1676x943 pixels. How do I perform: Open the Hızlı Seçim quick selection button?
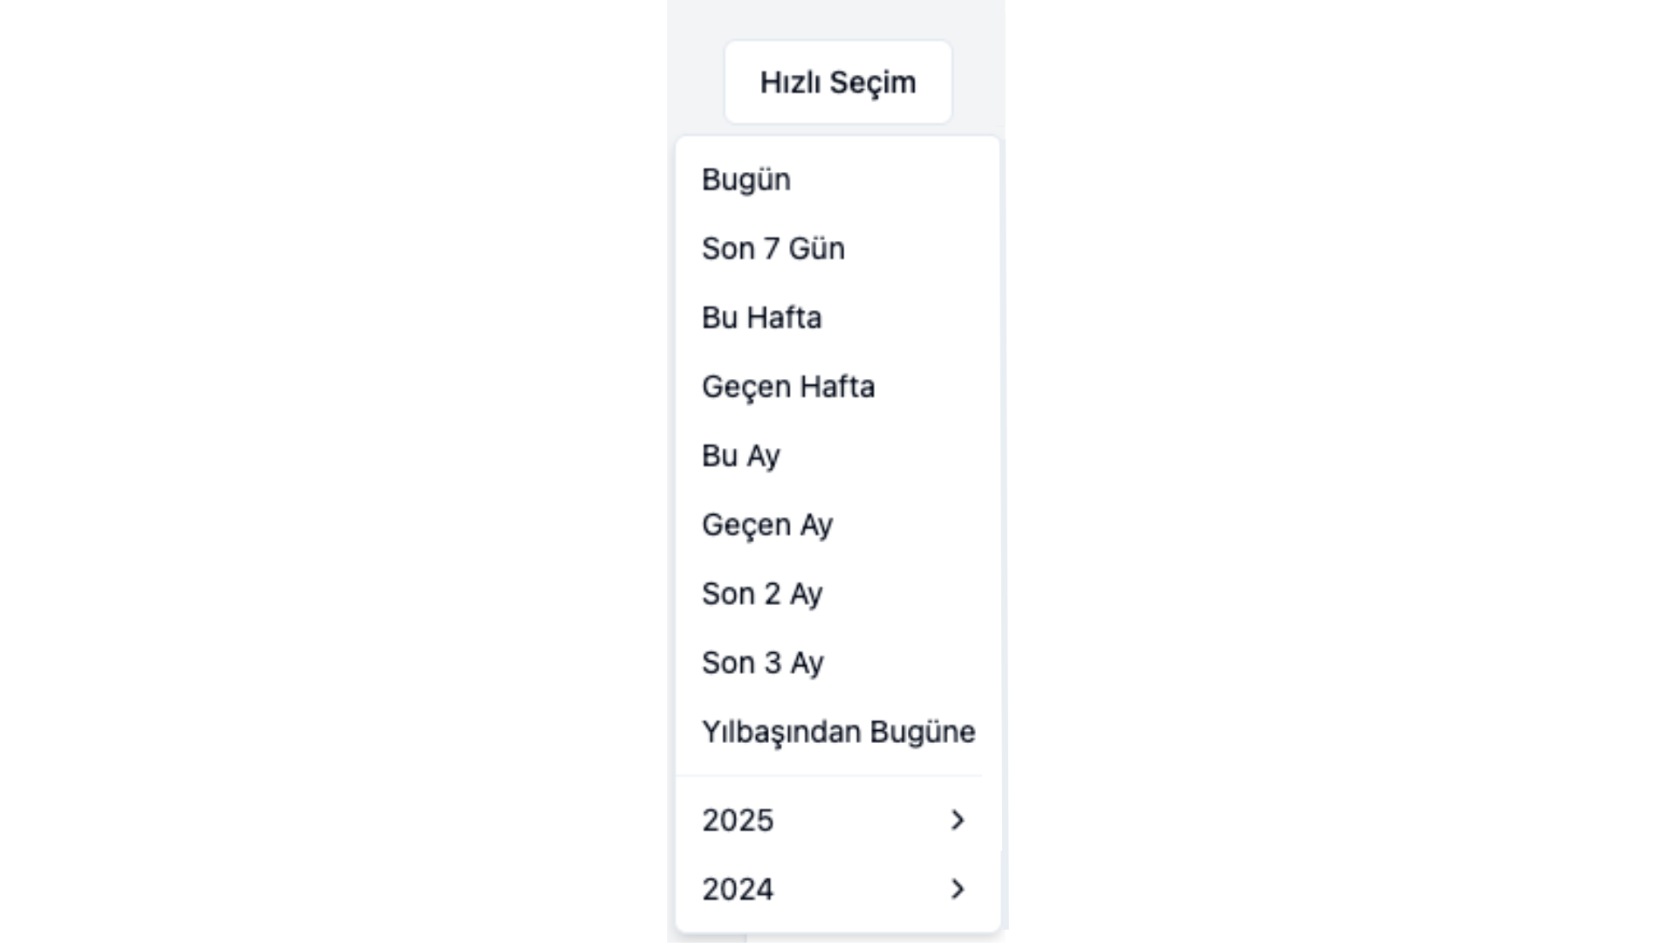pos(836,81)
